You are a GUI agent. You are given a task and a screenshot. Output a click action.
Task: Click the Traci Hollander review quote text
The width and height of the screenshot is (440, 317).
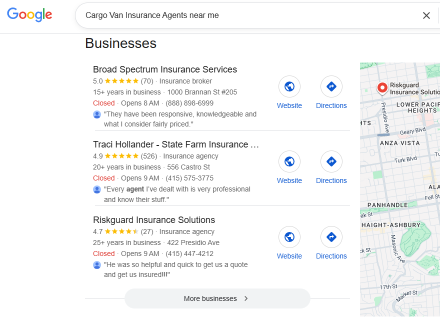(x=176, y=194)
